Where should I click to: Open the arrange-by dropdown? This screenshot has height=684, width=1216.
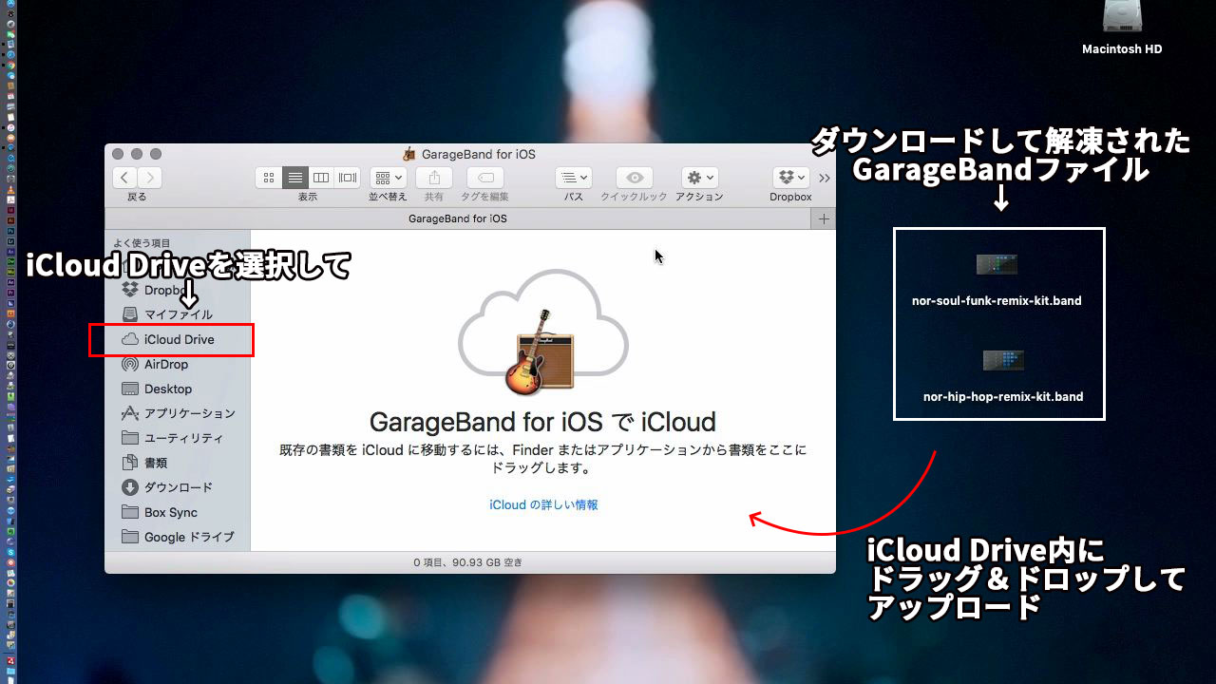tap(388, 178)
